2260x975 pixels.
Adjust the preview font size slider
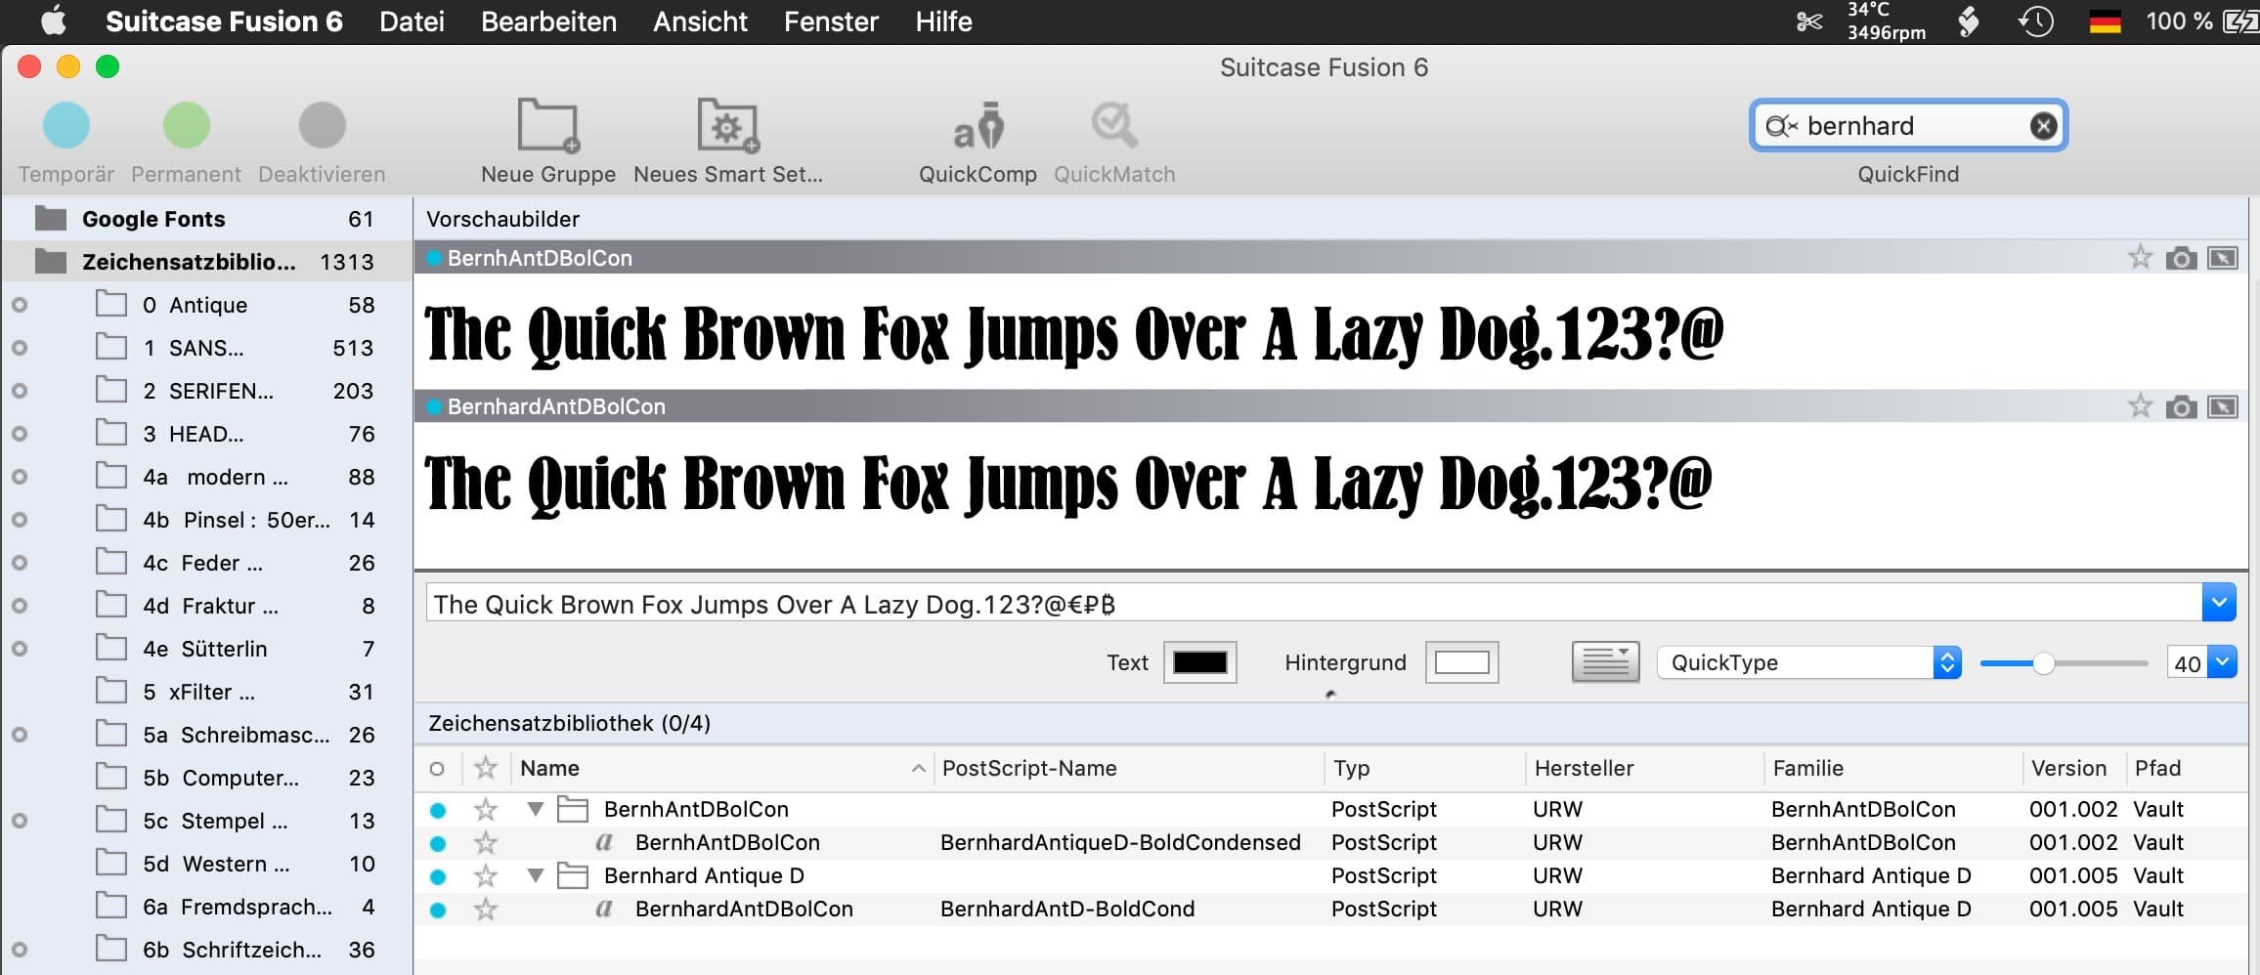tap(2043, 663)
